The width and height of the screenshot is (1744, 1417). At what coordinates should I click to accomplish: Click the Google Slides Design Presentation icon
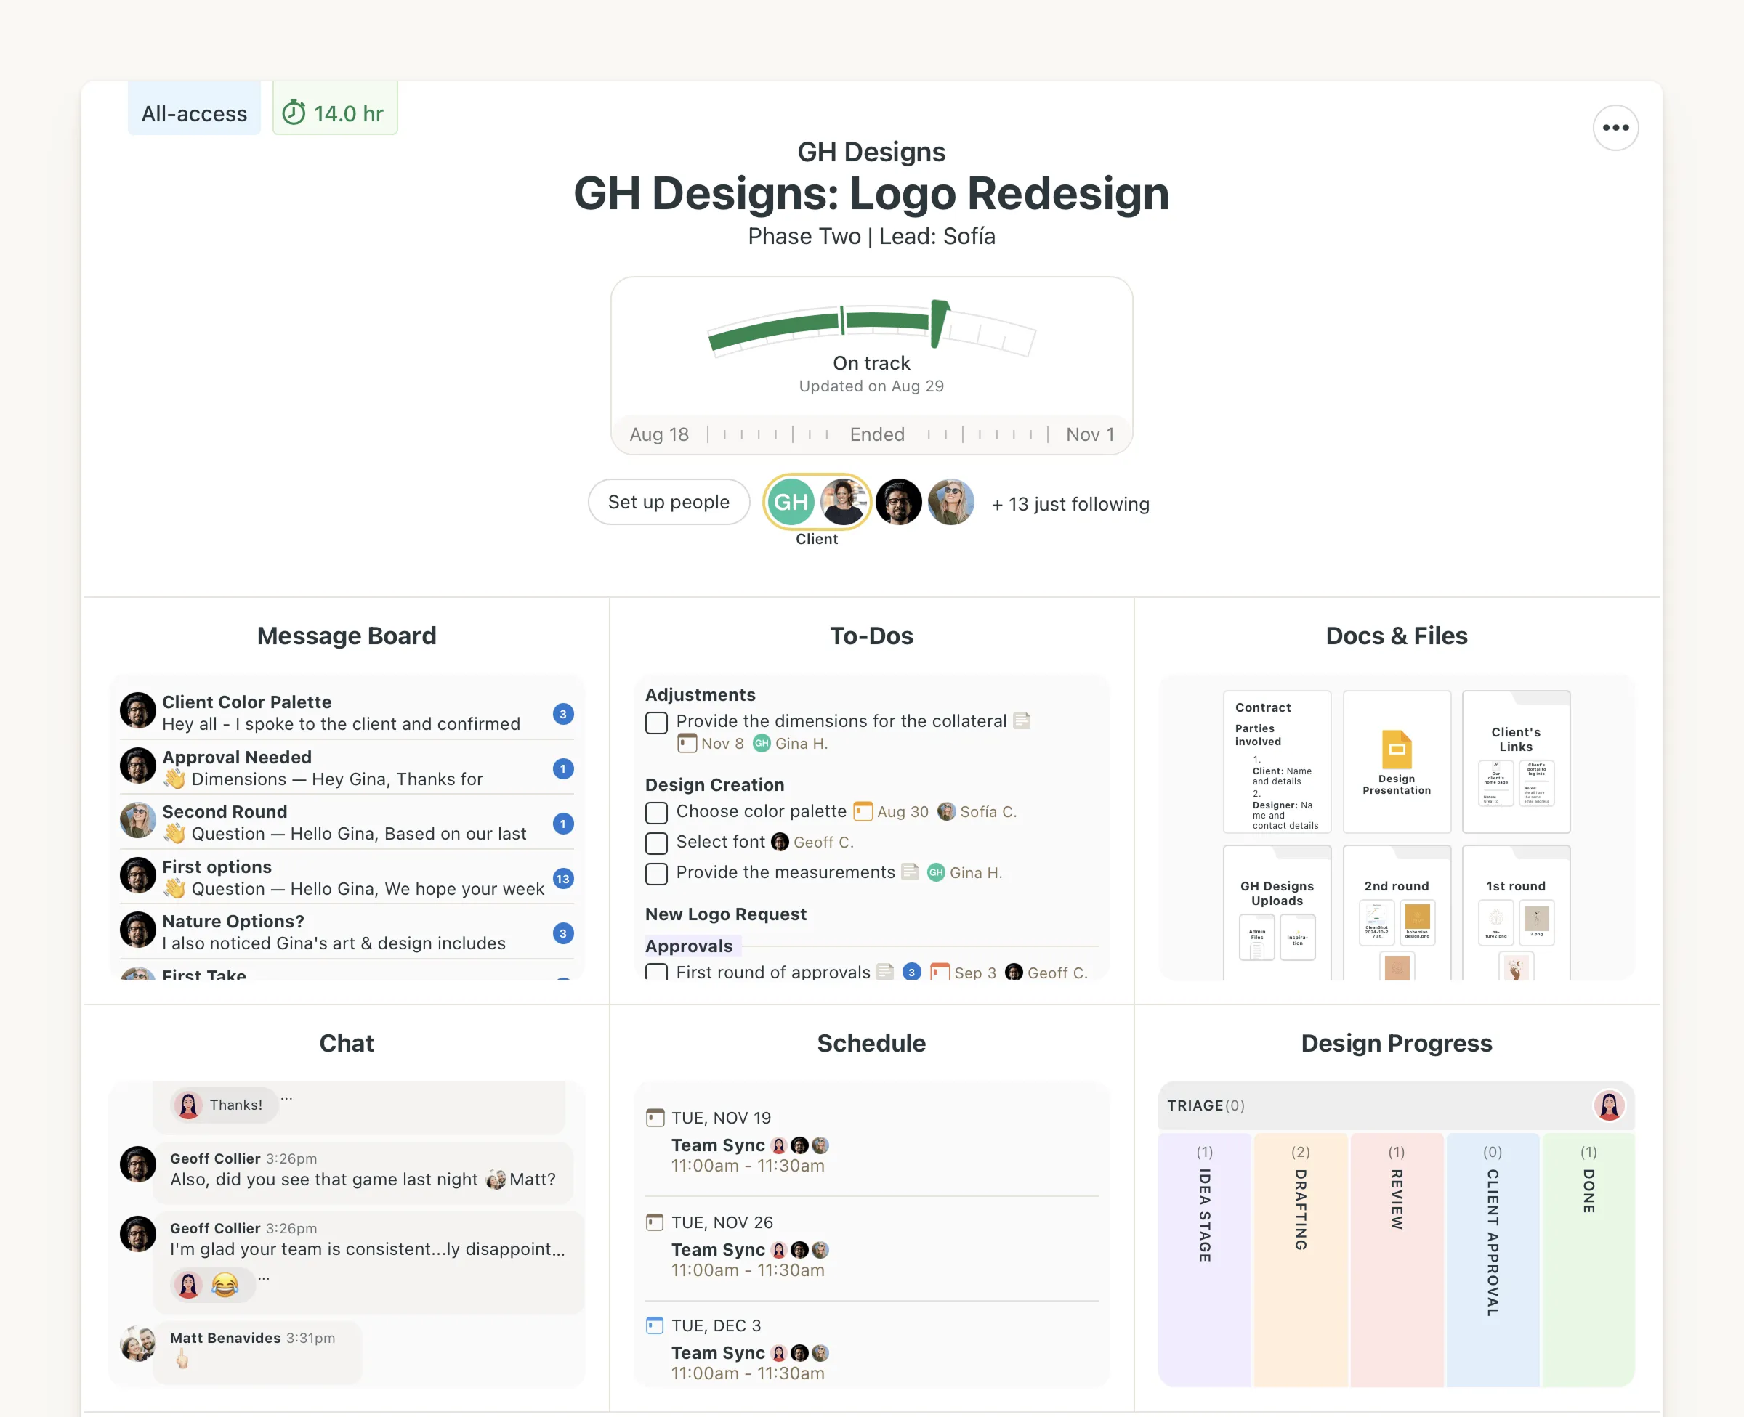[x=1396, y=750]
